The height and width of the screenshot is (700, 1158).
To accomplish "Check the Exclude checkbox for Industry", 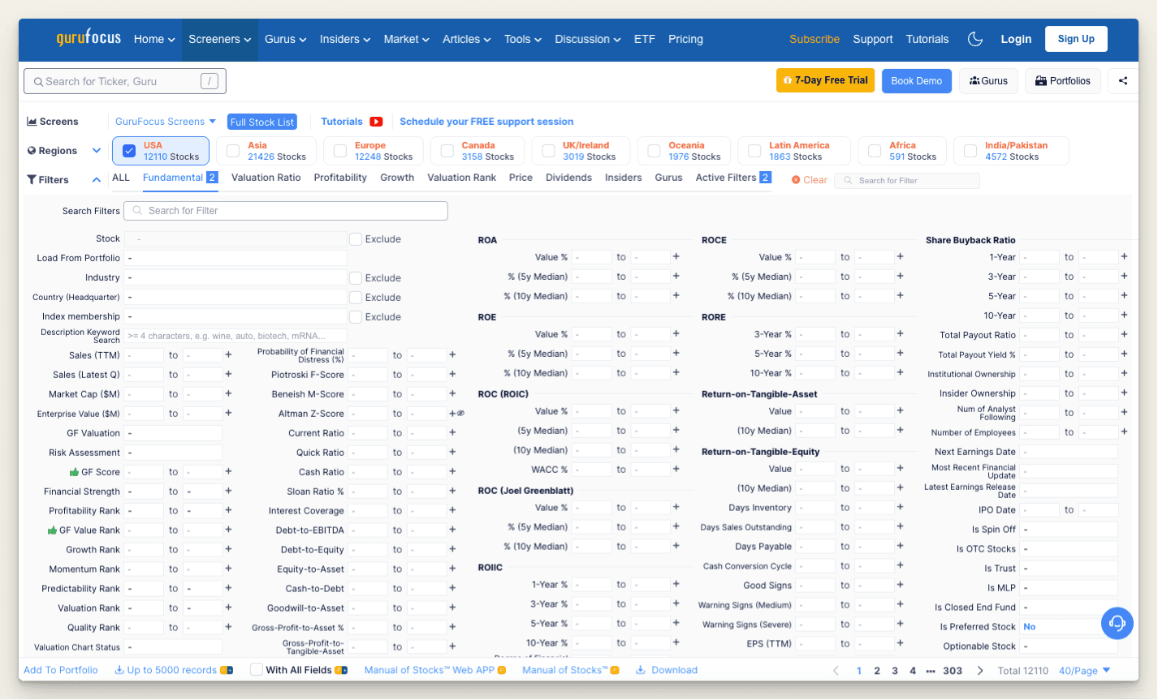I will pos(356,277).
